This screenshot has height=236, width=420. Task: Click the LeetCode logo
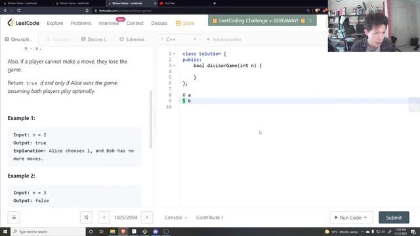(24, 23)
